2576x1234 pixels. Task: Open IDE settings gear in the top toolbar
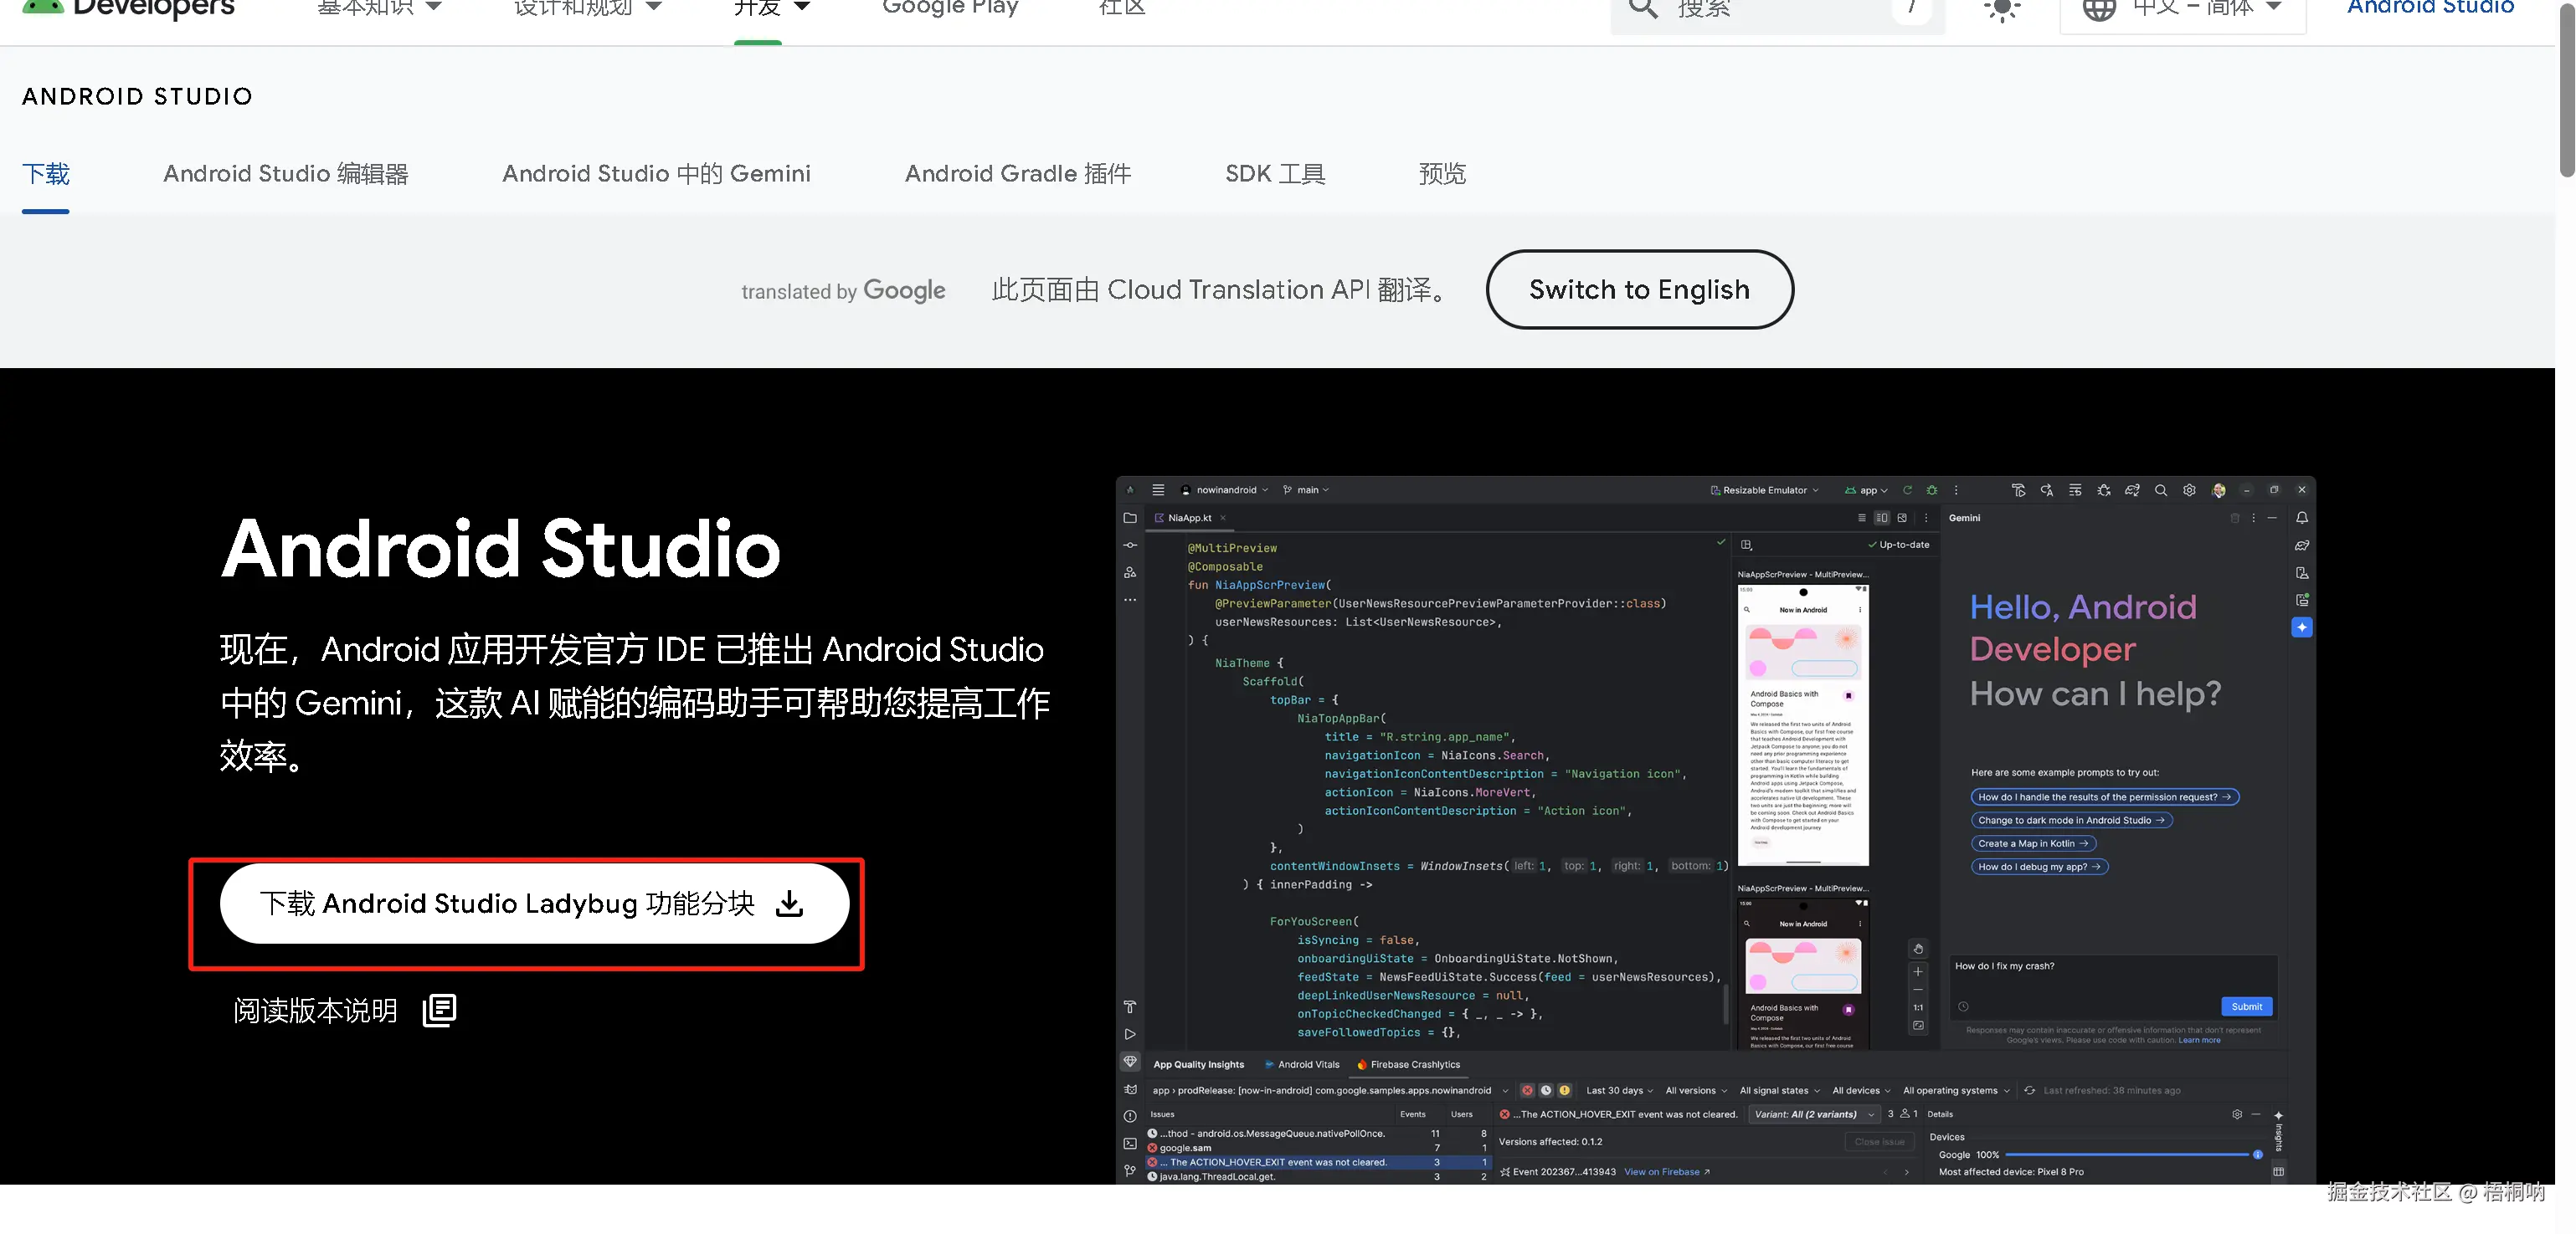point(2189,489)
